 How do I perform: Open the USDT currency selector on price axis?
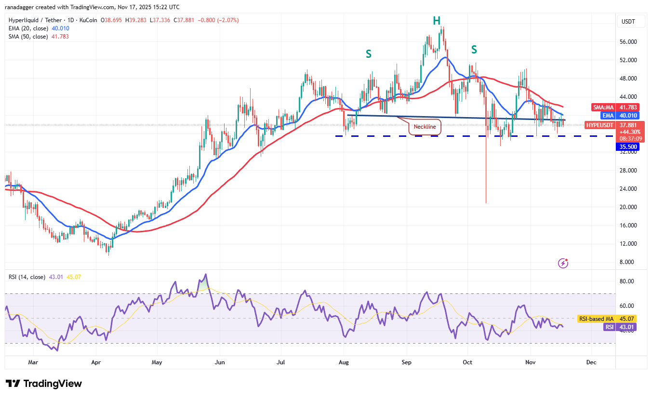click(x=628, y=22)
